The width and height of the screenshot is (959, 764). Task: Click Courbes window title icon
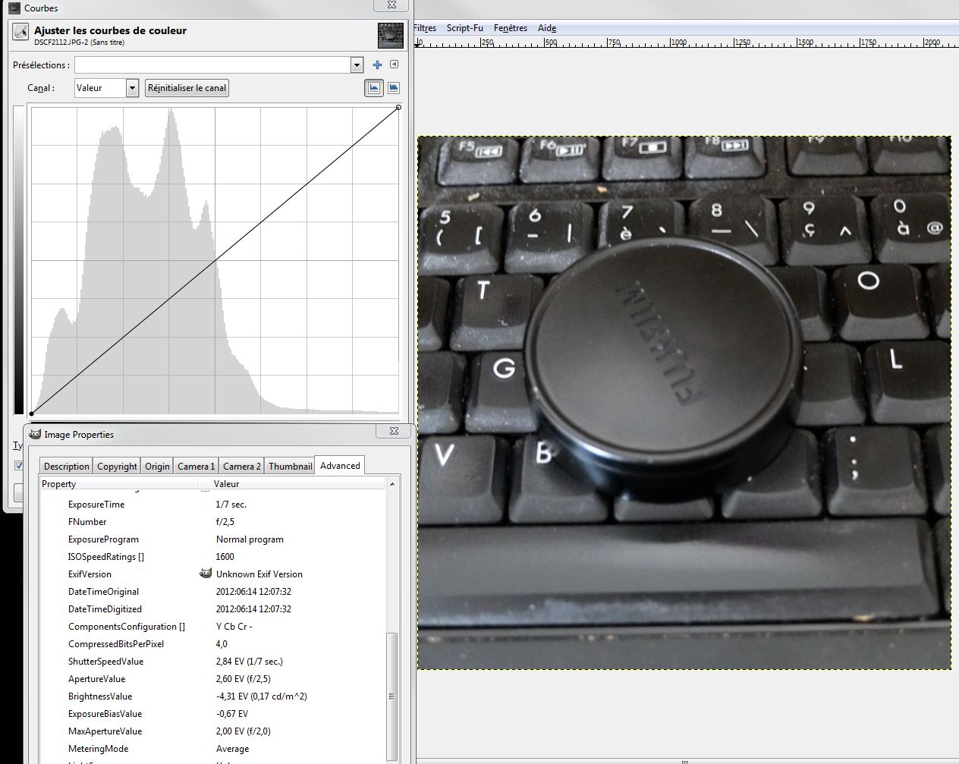[14, 8]
